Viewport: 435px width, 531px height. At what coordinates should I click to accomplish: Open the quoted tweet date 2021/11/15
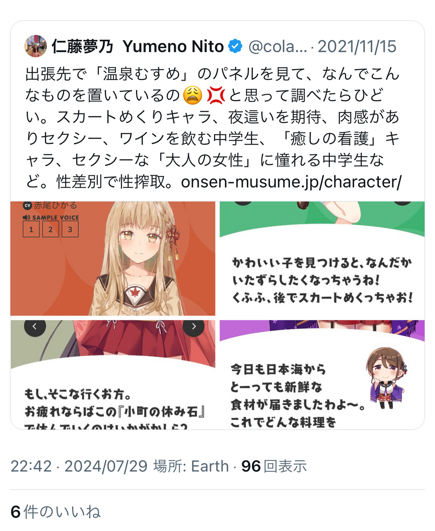(x=357, y=47)
